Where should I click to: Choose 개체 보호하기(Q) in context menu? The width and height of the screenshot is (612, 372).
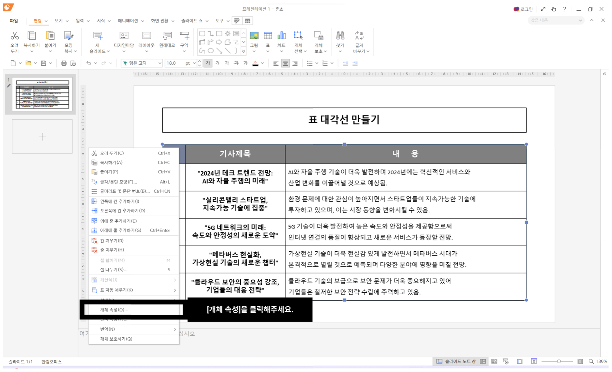point(134,339)
